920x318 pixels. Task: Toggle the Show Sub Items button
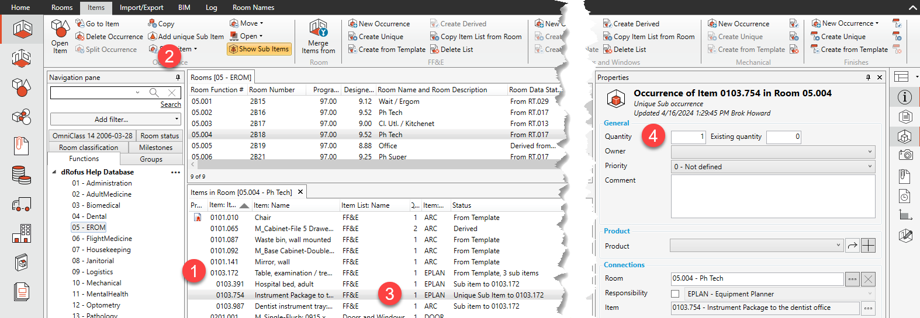258,49
